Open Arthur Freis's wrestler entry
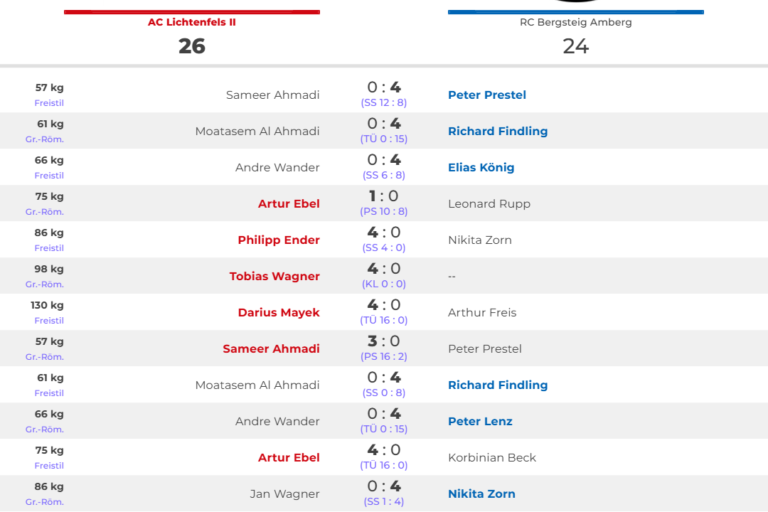Screen dimensions: 768x512 [x=482, y=313]
